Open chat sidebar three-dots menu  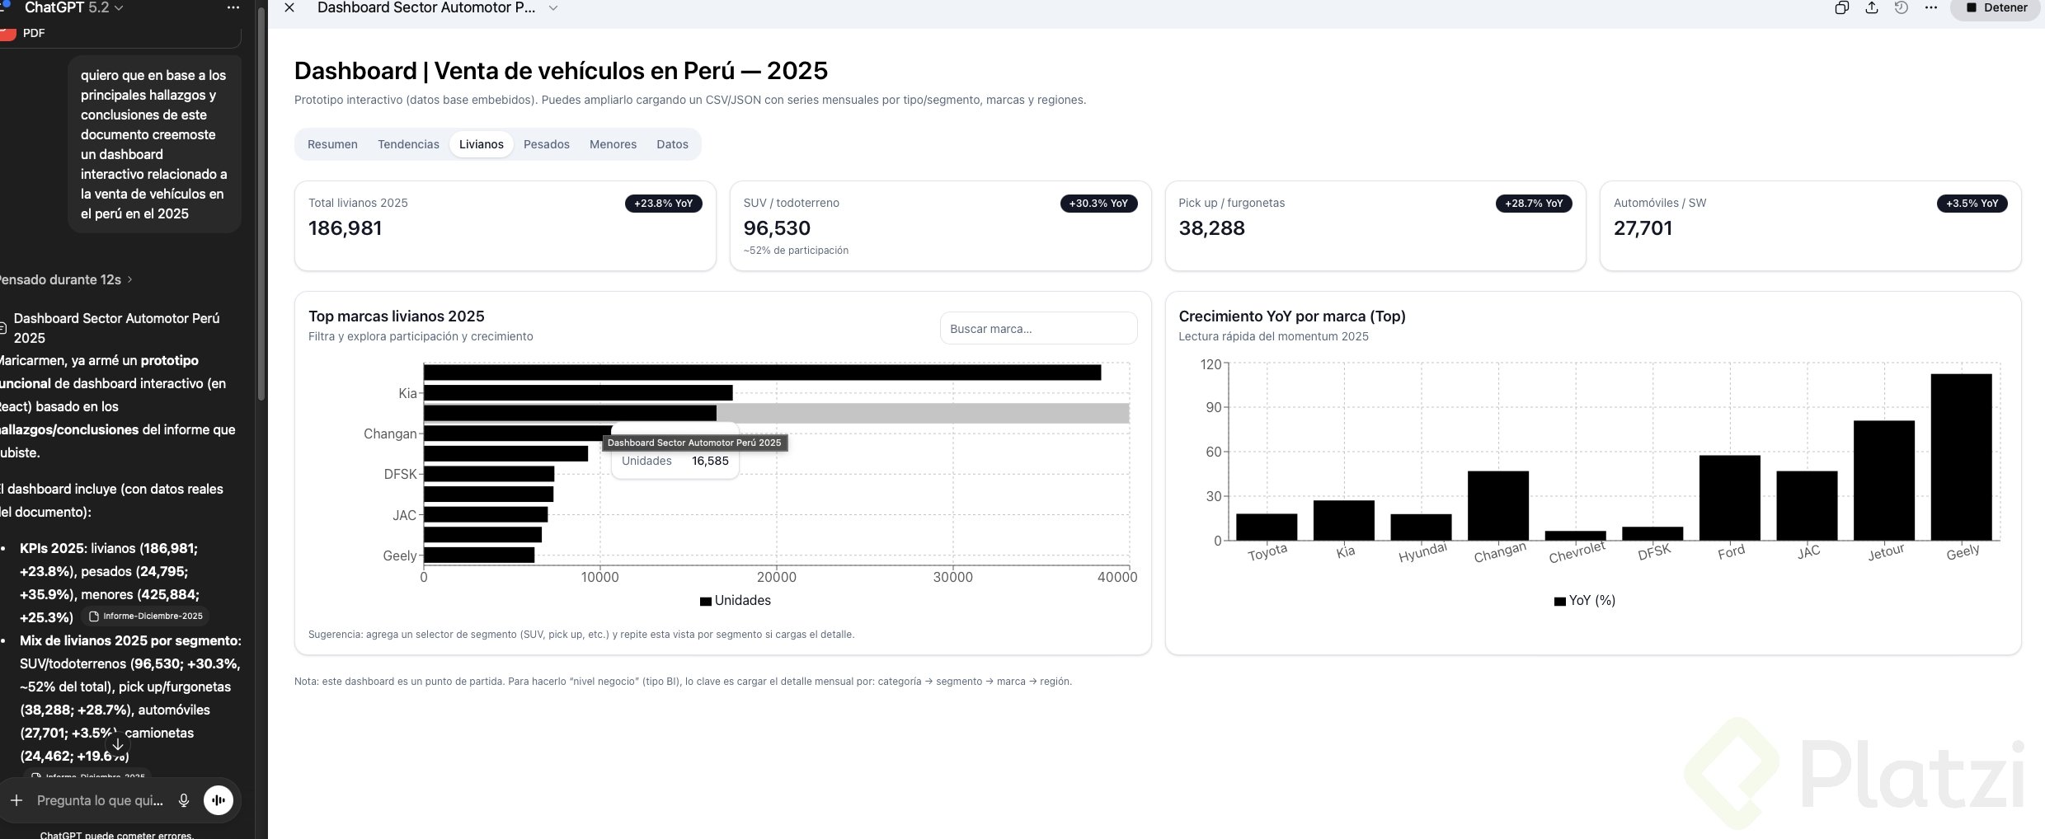(x=233, y=8)
